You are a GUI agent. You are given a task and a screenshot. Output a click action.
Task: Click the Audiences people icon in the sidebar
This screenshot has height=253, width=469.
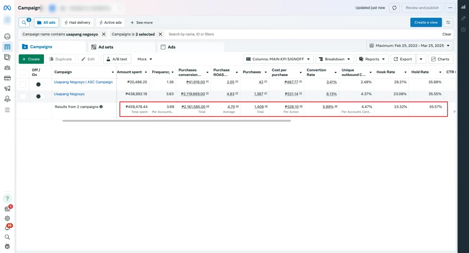pos(7,68)
